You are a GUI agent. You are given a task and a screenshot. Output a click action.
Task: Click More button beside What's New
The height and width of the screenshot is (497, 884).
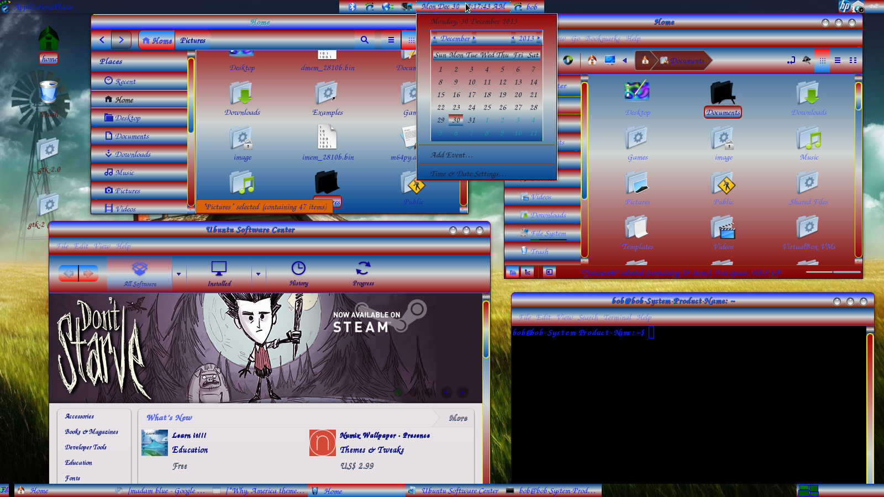[458, 418]
